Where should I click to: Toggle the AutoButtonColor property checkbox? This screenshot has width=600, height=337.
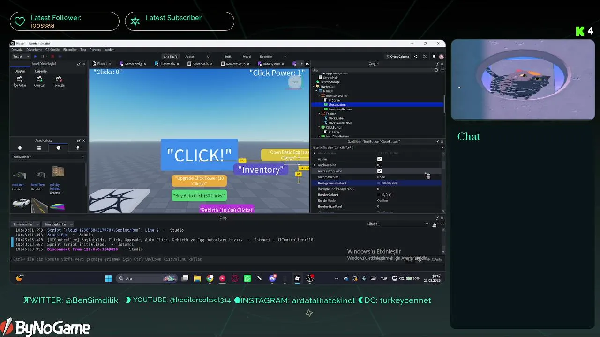(379, 171)
